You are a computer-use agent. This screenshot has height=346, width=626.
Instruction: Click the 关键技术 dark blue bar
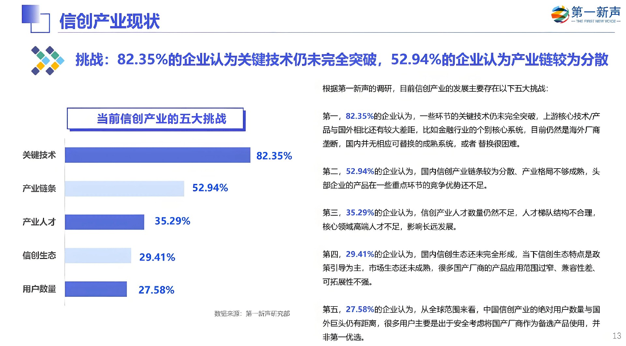point(157,155)
